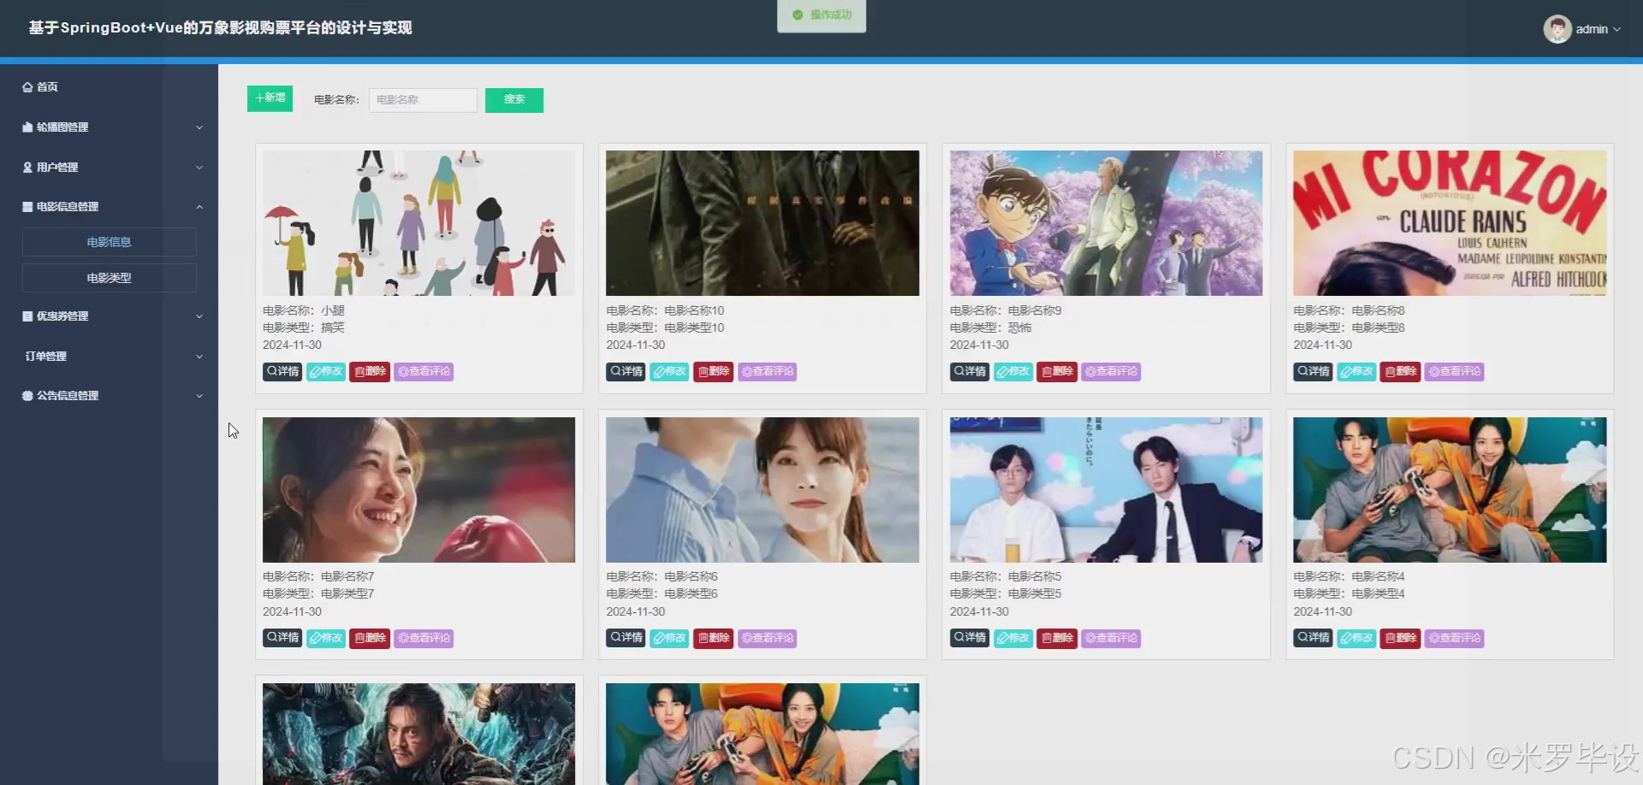Viewport: 1643px width, 785px height.
Task: View 详情 for 电影名称6
Action: pos(626,638)
